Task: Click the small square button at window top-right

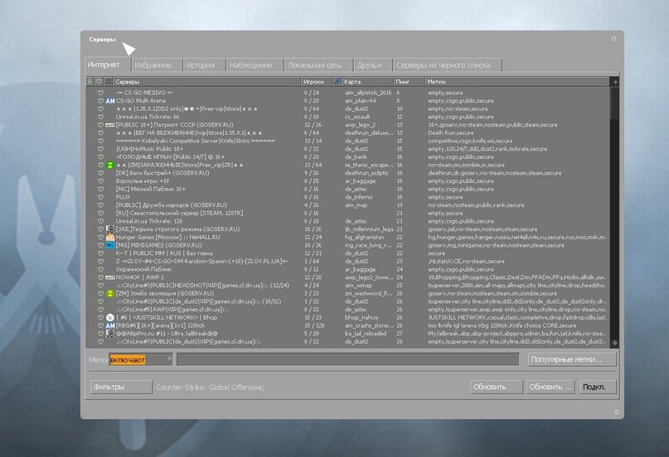Action: [x=613, y=39]
